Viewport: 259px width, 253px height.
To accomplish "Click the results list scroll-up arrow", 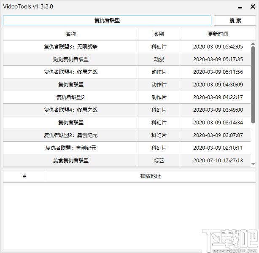I will [x=253, y=43].
